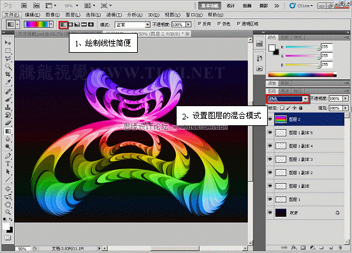Hide layer 图层 1 副本 3

click(x=270, y=160)
